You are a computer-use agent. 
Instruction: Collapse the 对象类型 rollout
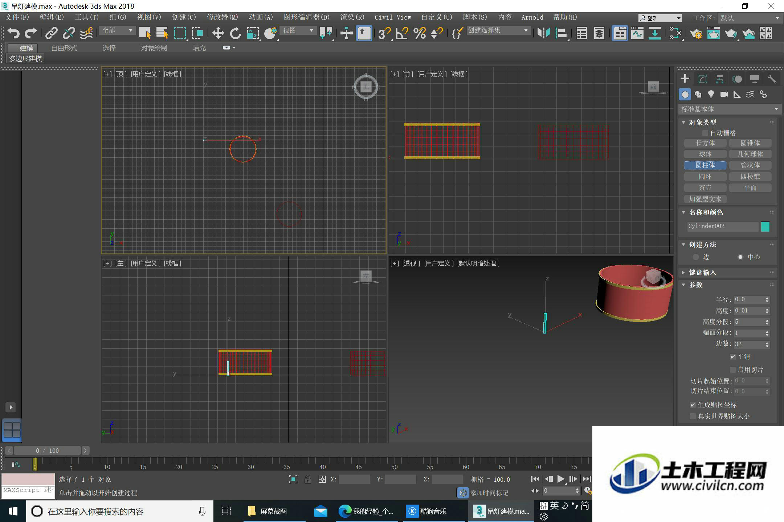click(683, 123)
